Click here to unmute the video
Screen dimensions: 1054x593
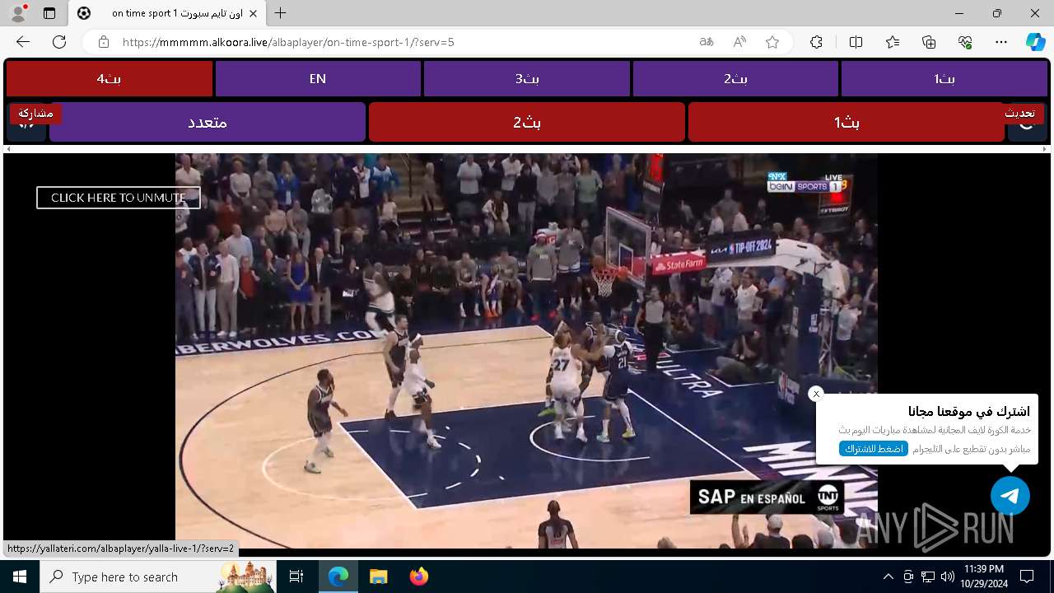point(119,198)
